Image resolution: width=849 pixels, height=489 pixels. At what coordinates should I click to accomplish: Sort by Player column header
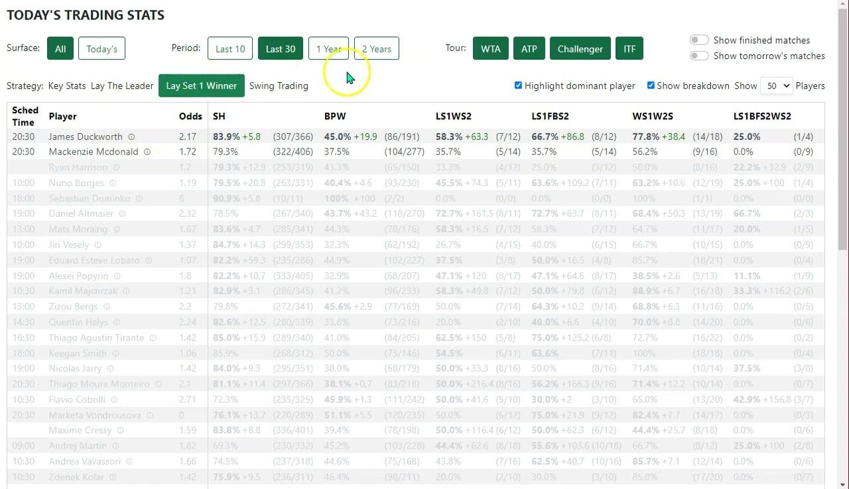63,116
